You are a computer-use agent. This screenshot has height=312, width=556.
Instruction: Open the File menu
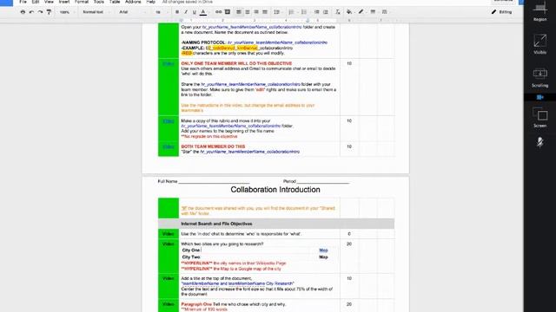tap(23, 2)
